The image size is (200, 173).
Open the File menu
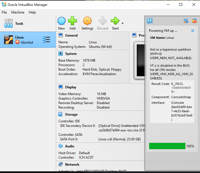pyautogui.click(x=4, y=12)
